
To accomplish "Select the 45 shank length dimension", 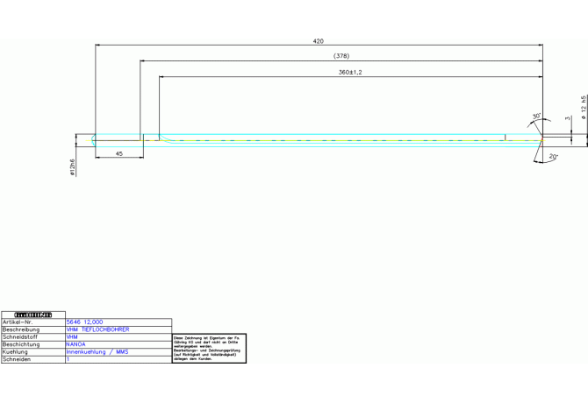I will [x=118, y=153].
